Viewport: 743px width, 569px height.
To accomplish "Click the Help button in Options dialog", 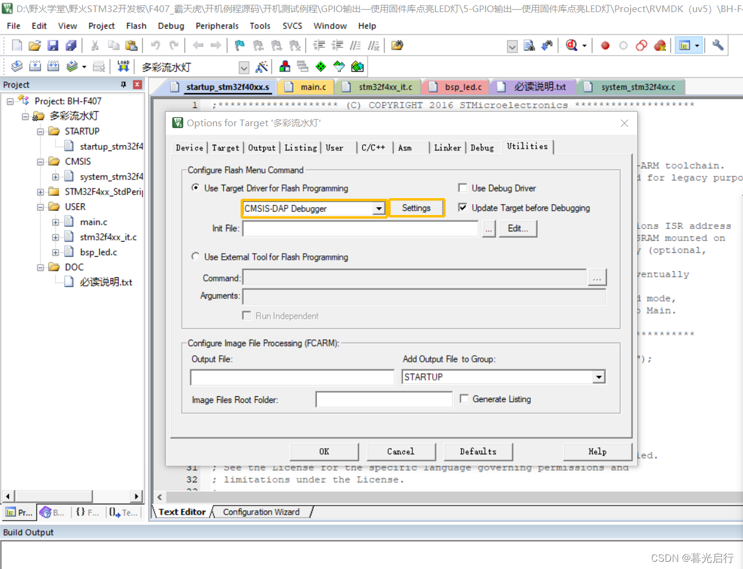I will tap(597, 451).
